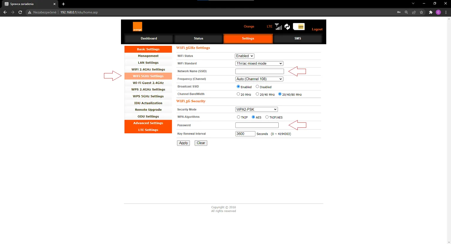451x244 pixels.
Task: Switch to the Dashboard tab
Action: [149, 38]
